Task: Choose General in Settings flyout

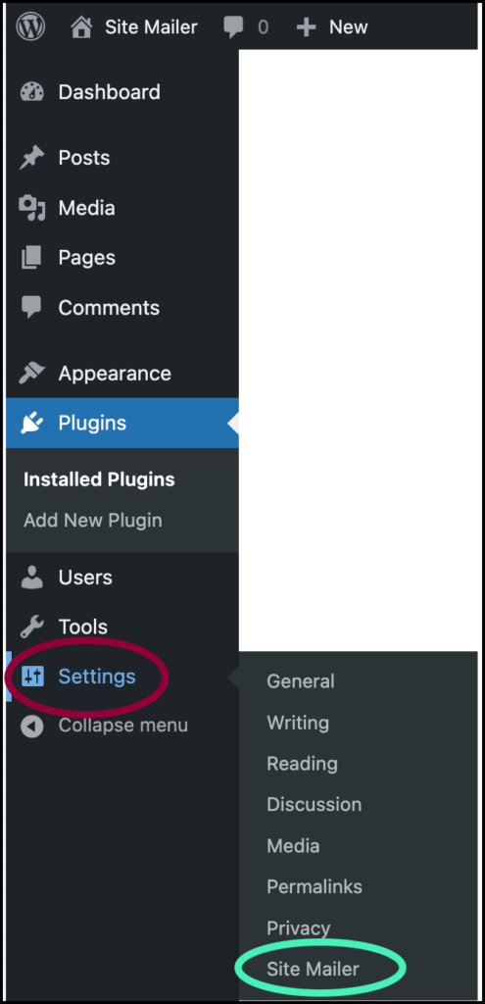Action: [x=300, y=681]
